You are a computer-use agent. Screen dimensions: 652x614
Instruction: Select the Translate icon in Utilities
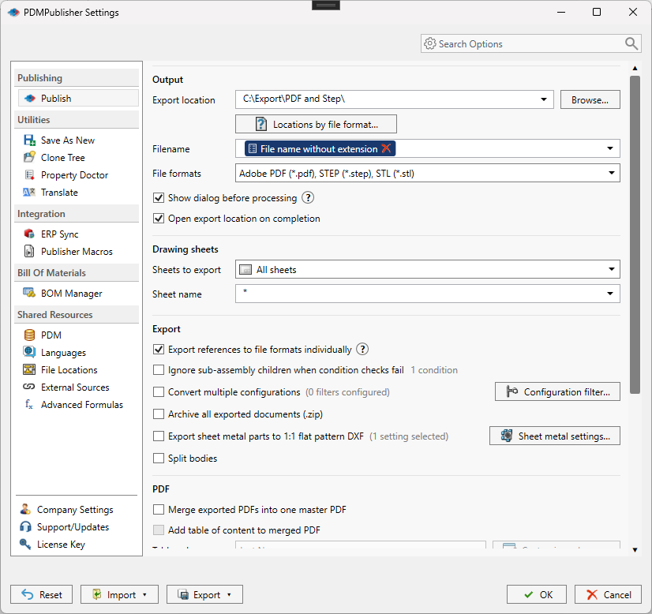point(29,193)
